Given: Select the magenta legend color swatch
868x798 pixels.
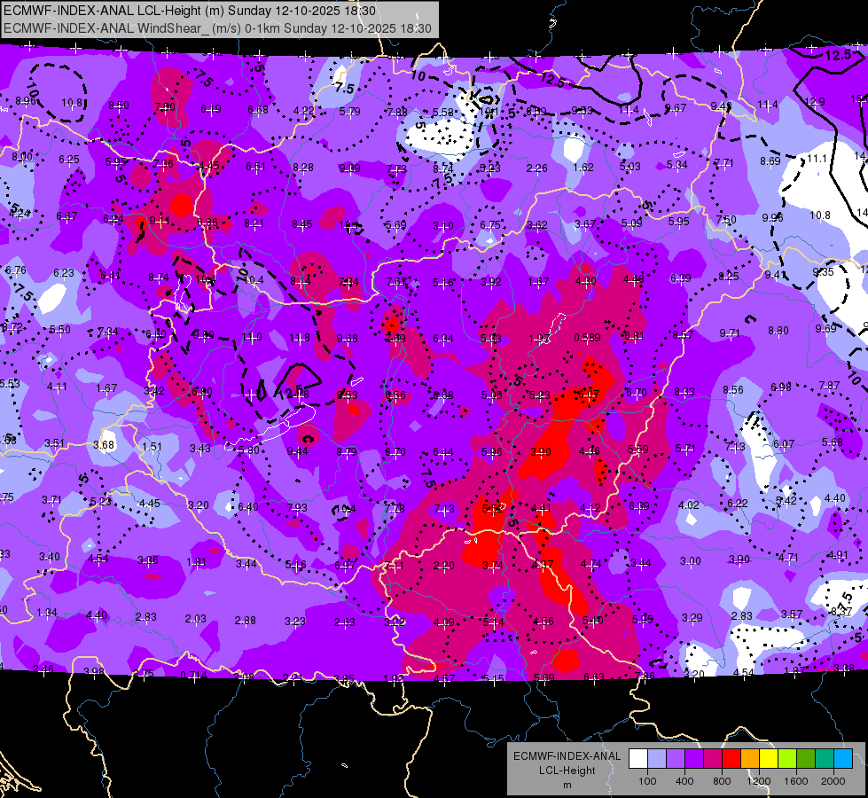Looking at the screenshot, I should 713,759.
